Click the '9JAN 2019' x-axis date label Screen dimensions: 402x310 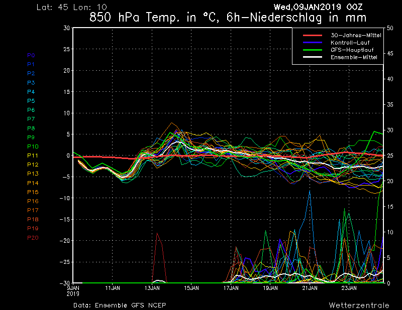coord(73,291)
